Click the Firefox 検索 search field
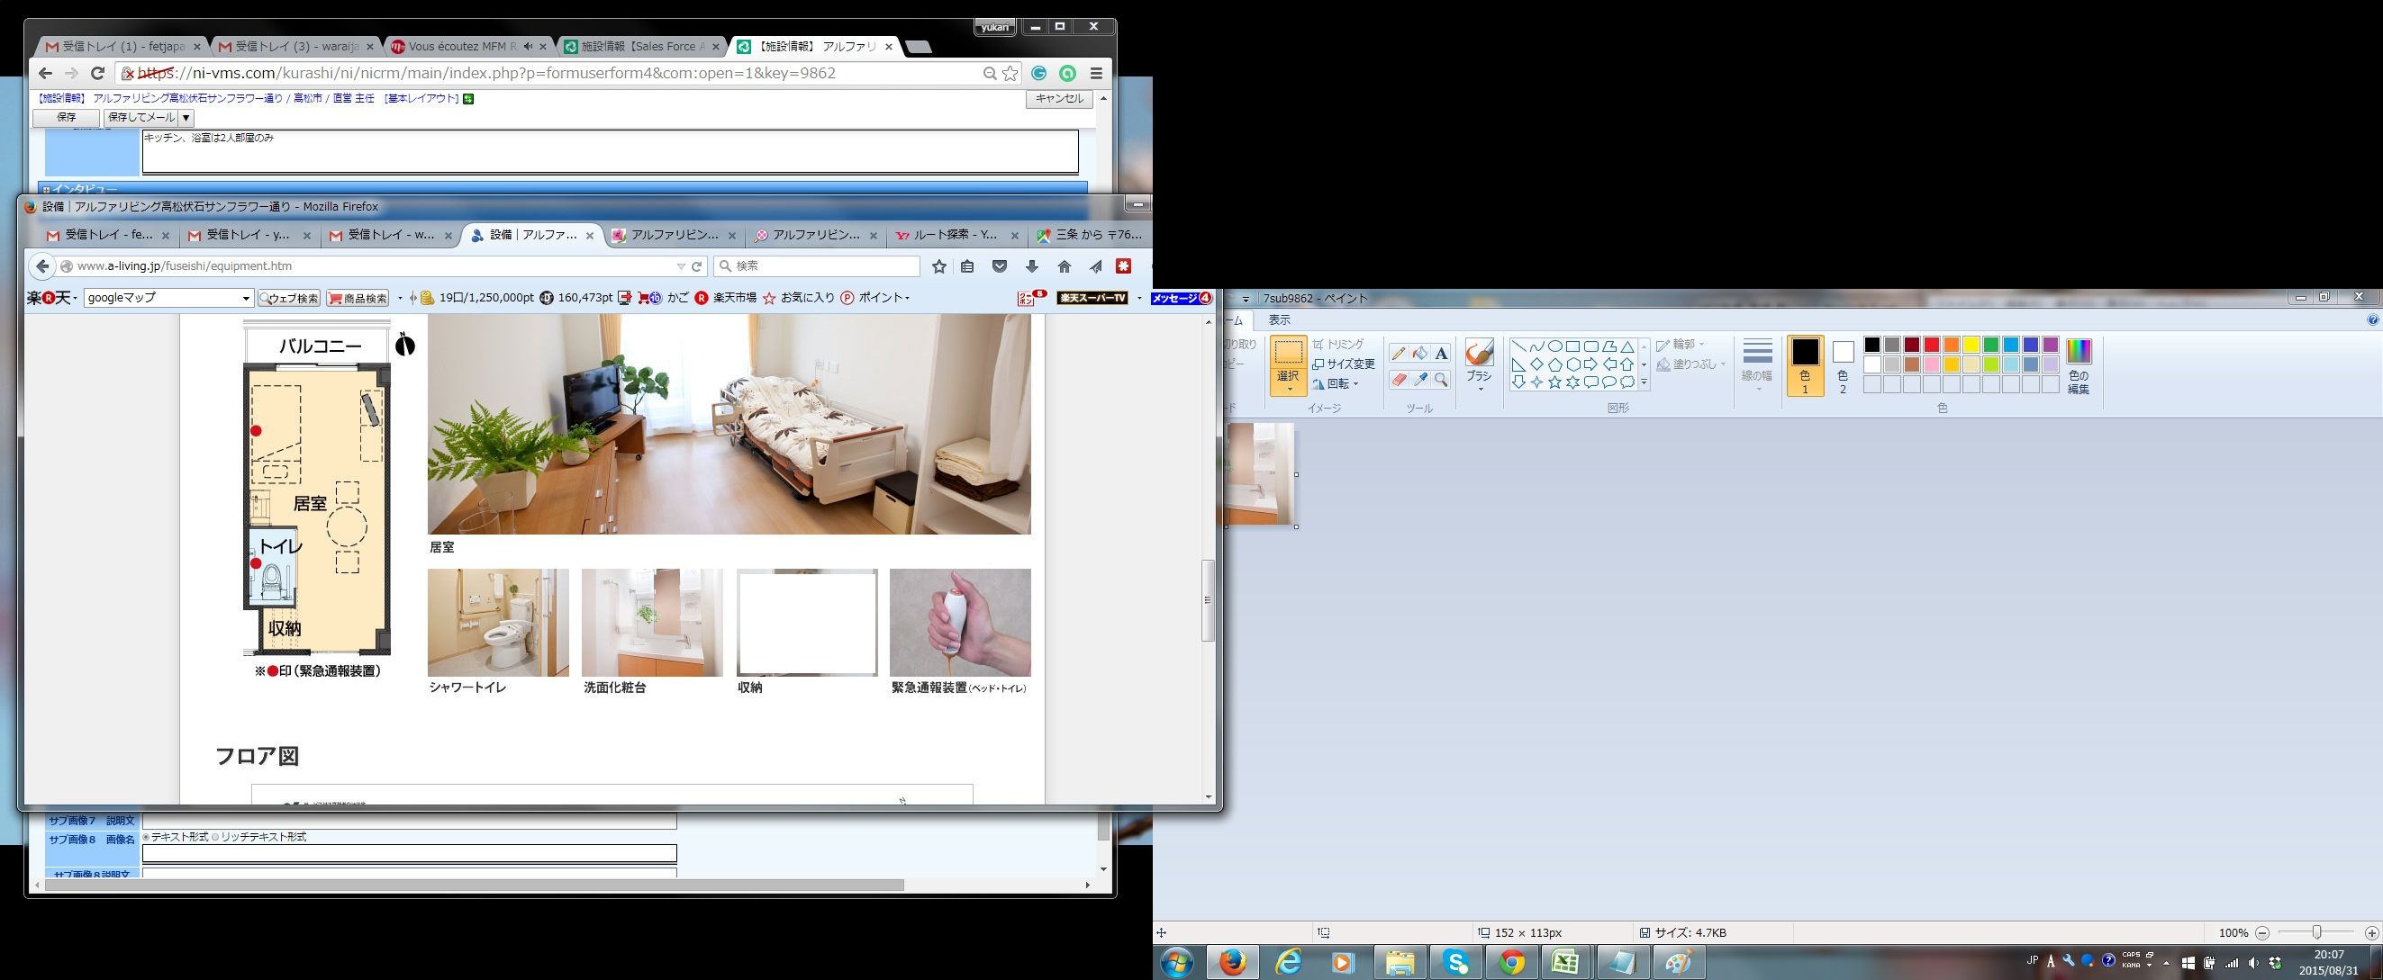The height and width of the screenshot is (980, 2383). coord(818,266)
